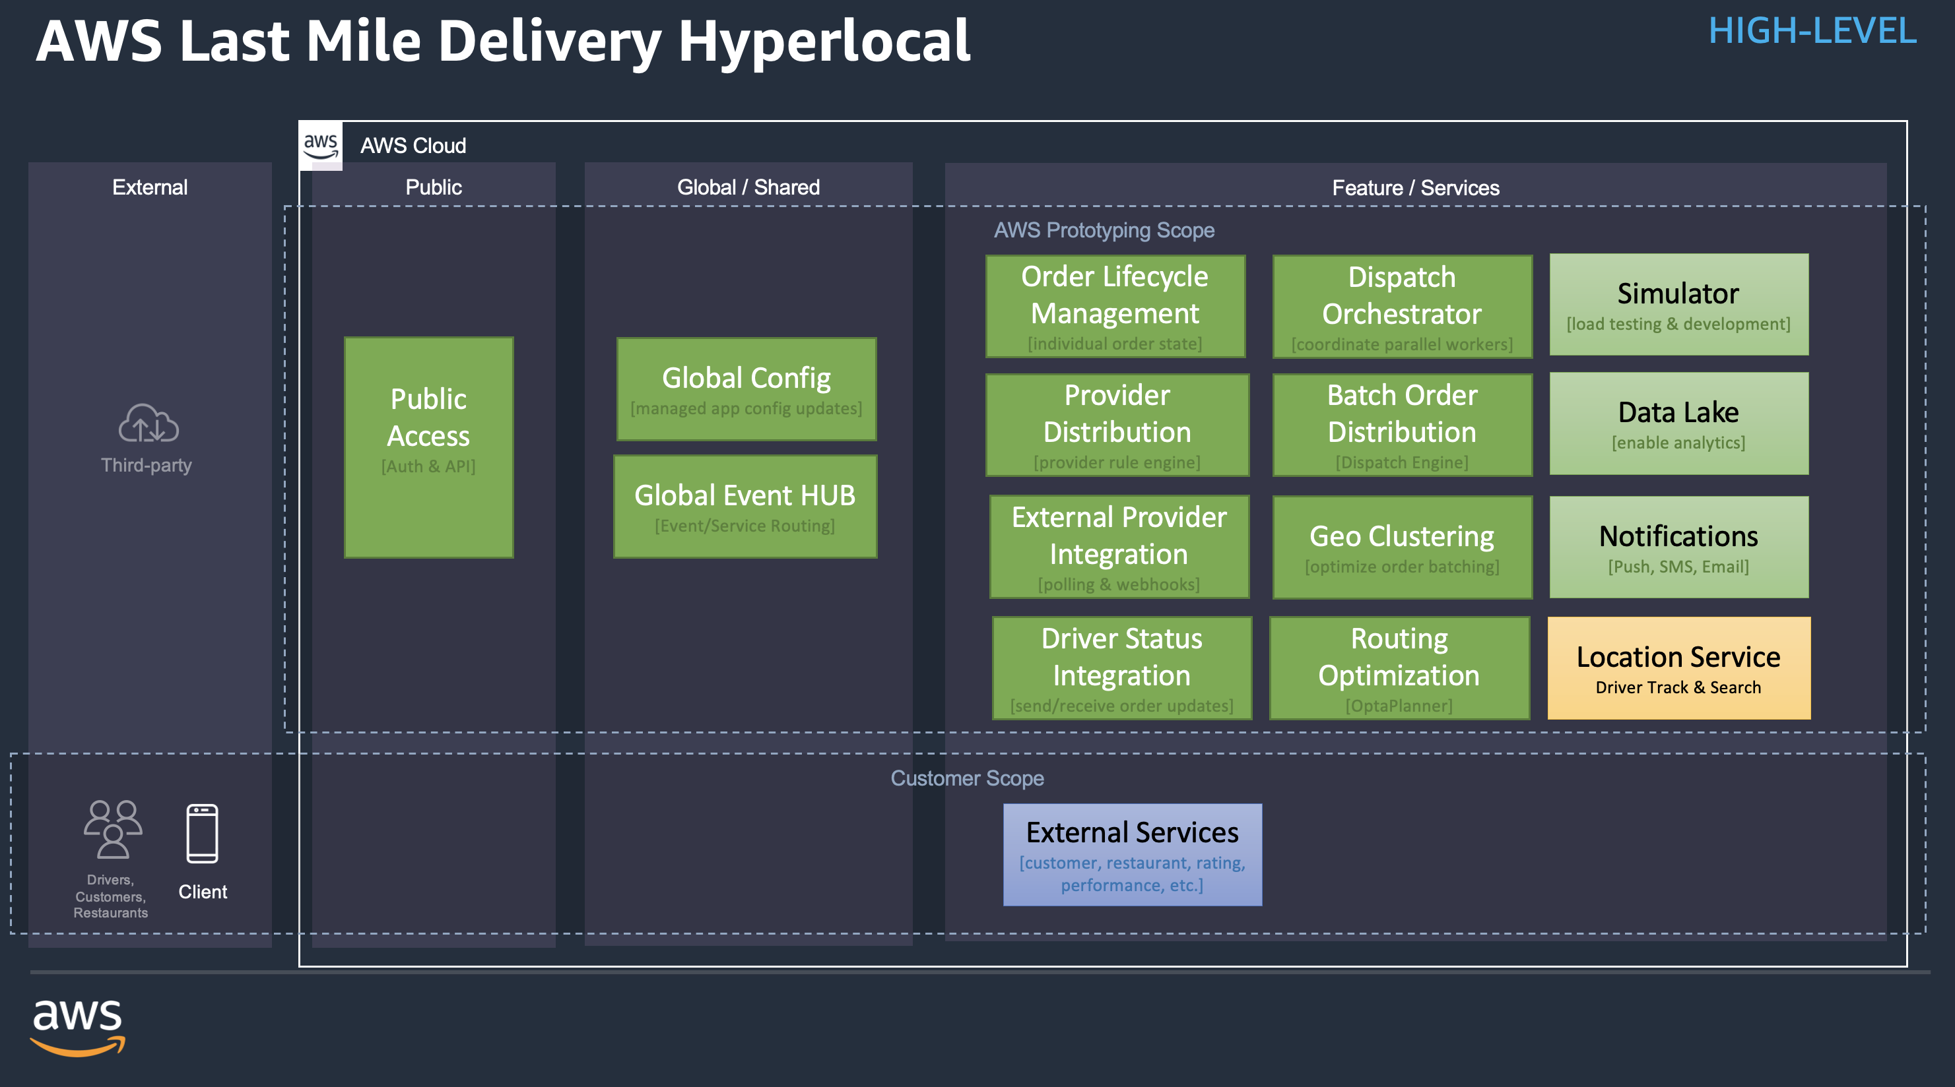Click the Drivers, Customers, Restaurants people icon
The image size is (1955, 1087).
click(113, 828)
